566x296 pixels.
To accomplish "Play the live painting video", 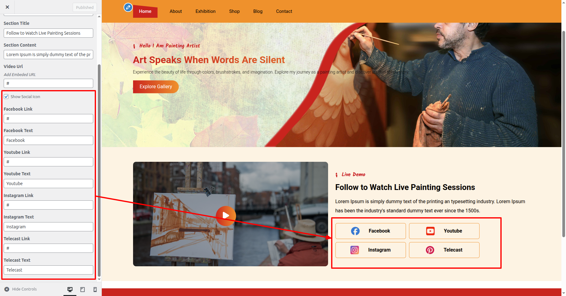I will (x=226, y=216).
